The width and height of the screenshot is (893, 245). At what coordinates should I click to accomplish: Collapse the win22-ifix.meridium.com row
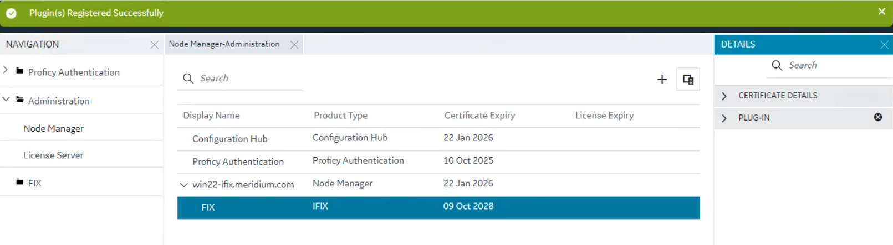pos(183,185)
